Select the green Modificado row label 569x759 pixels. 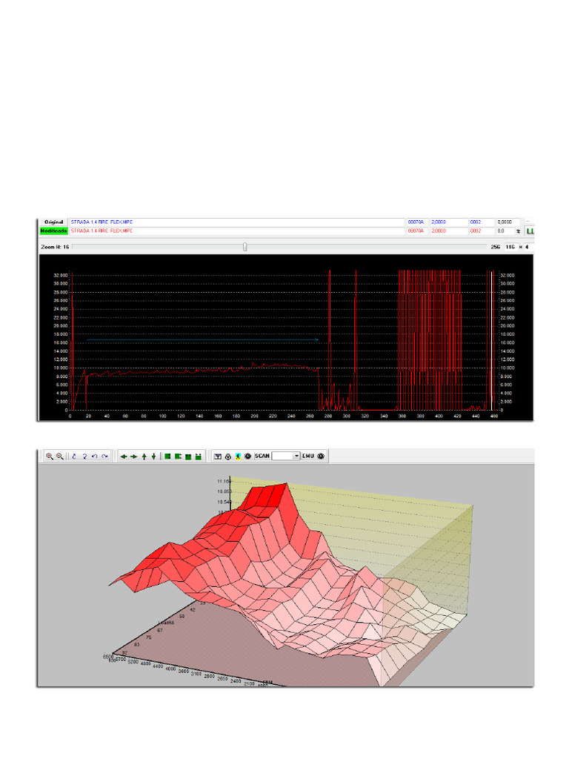53,231
